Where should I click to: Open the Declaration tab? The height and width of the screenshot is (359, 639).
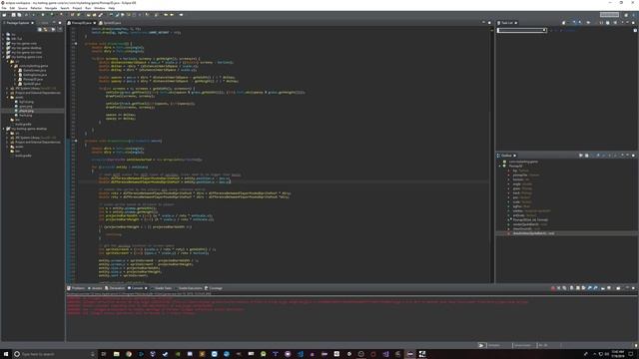pos(116,288)
